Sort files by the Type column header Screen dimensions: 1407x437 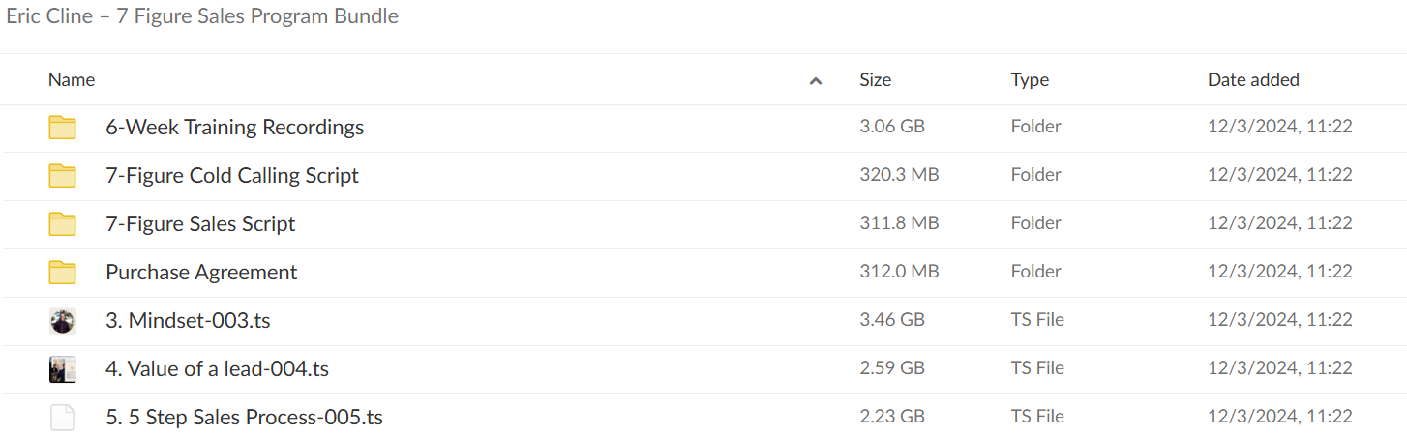(x=1030, y=80)
